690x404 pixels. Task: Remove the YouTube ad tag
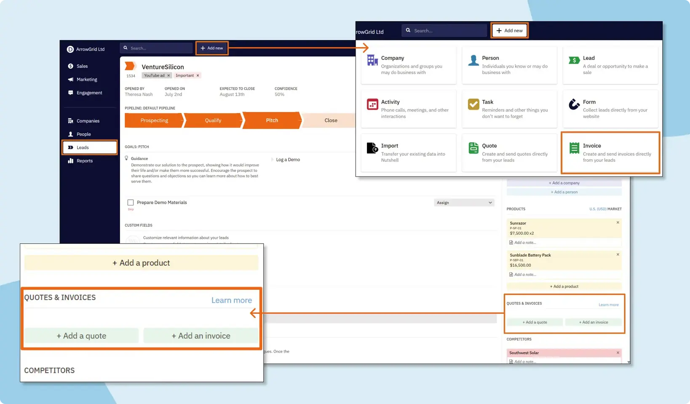tap(168, 75)
